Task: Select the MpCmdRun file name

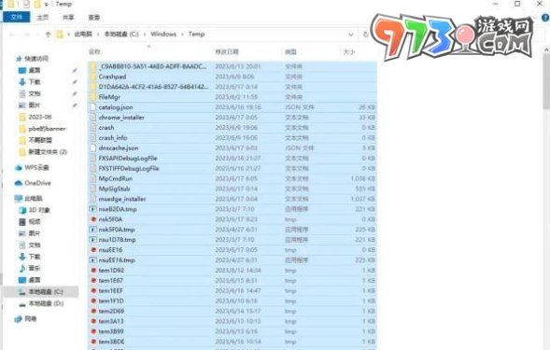Action: point(116,178)
